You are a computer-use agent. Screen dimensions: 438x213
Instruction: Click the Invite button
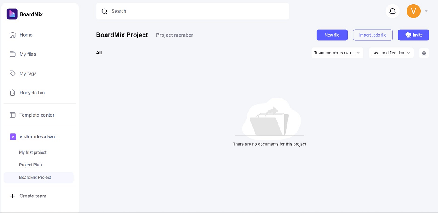(414, 35)
